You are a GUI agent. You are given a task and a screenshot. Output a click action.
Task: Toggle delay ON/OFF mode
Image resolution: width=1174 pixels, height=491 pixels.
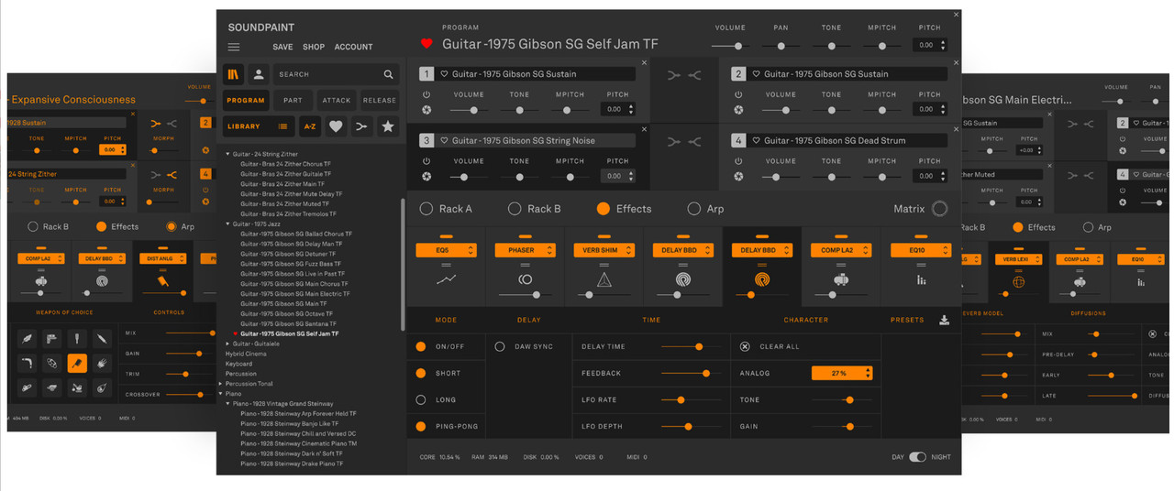(421, 346)
